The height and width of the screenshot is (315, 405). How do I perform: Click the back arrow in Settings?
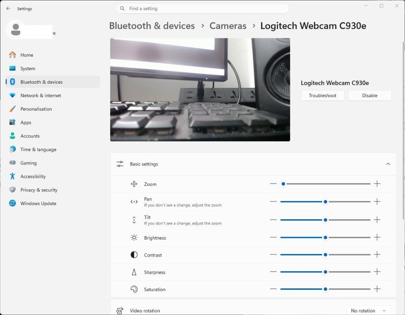click(8, 9)
